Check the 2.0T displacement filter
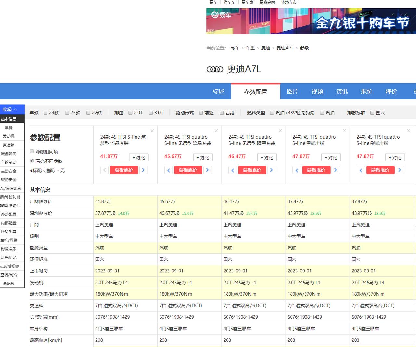The height and width of the screenshot is (347, 416). 130,113
